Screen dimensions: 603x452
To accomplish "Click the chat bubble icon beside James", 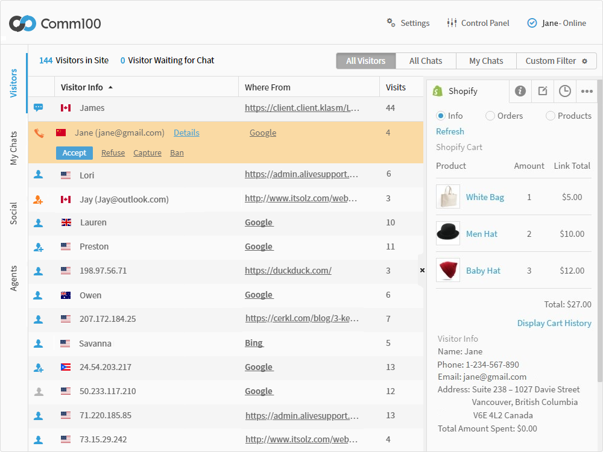I will [x=38, y=107].
